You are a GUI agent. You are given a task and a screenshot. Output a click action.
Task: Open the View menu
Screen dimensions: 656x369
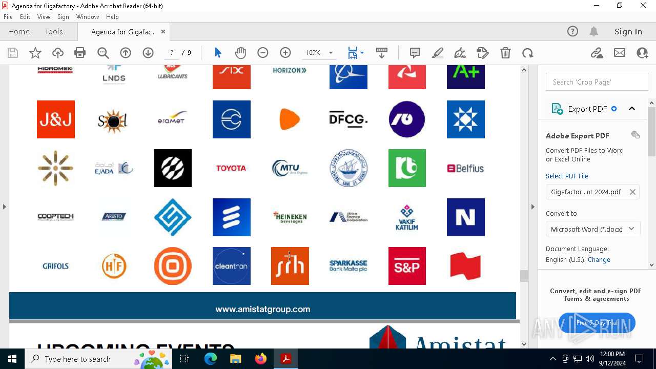click(x=44, y=17)
